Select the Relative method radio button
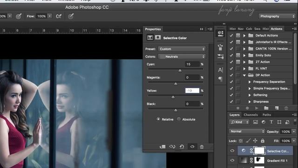The height and width of the screenshot is (168, 298). coord(158,119)
